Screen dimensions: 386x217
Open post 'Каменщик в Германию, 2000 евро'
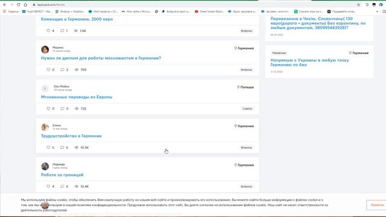pyautogui.click(x=77, y=19)
